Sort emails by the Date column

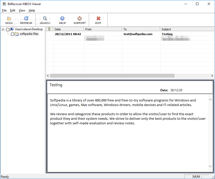(x=68, y=29)
